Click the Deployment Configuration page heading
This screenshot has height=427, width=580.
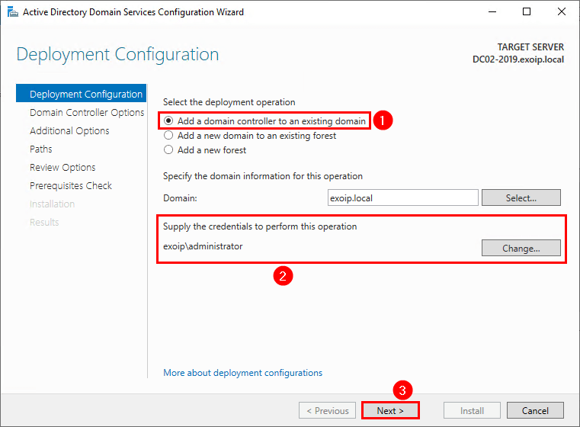(117, 54)
